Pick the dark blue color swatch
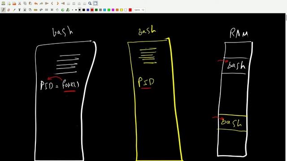Viewport: 287px width, 161px height. (88, 10)
